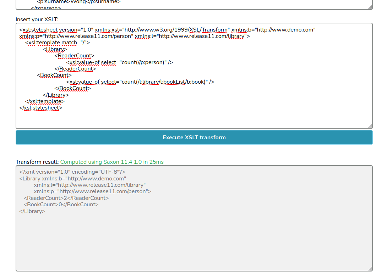
Task: Grab the XSLT textarea resize handle
Action: (x=370, y=126)
